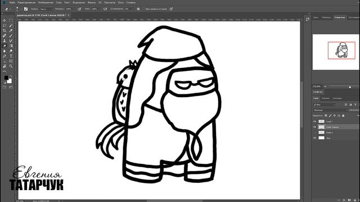
Task: Click the smoothing options gear icon
Action: 138,9
